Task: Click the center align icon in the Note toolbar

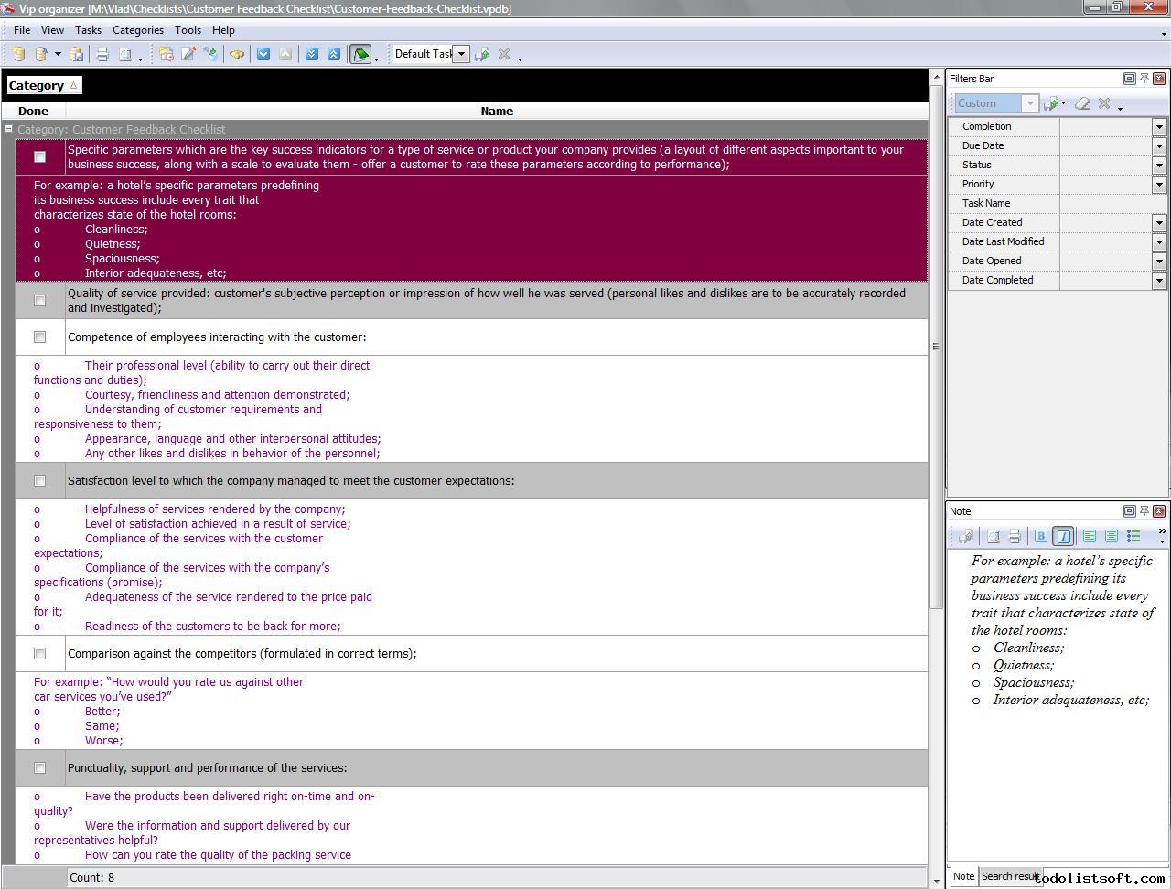Action: click(1112, 536)
